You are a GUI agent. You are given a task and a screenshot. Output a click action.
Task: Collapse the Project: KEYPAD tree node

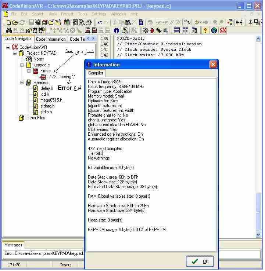(15, 53)
